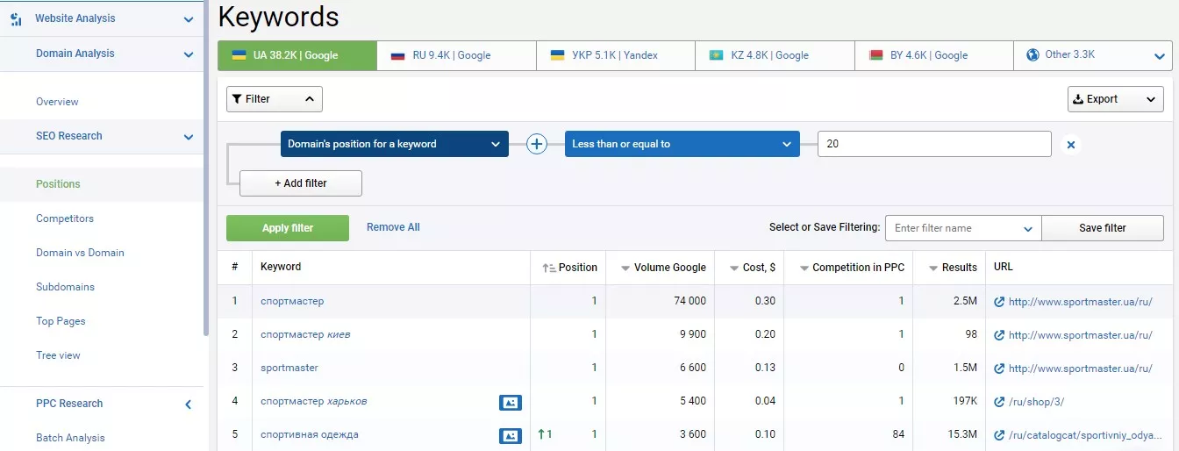Open keyword link спортмастер киев
Viewport: 1179px width, 451px height.
click(x=305, y=334)
